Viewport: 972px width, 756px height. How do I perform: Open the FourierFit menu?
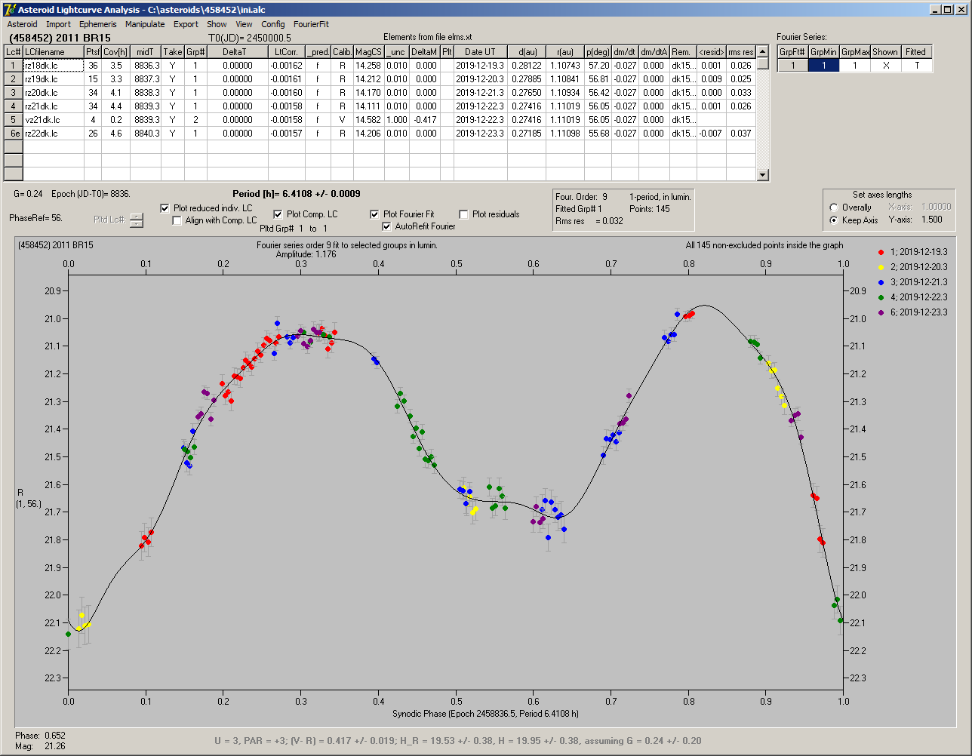(x=311, y=24)
